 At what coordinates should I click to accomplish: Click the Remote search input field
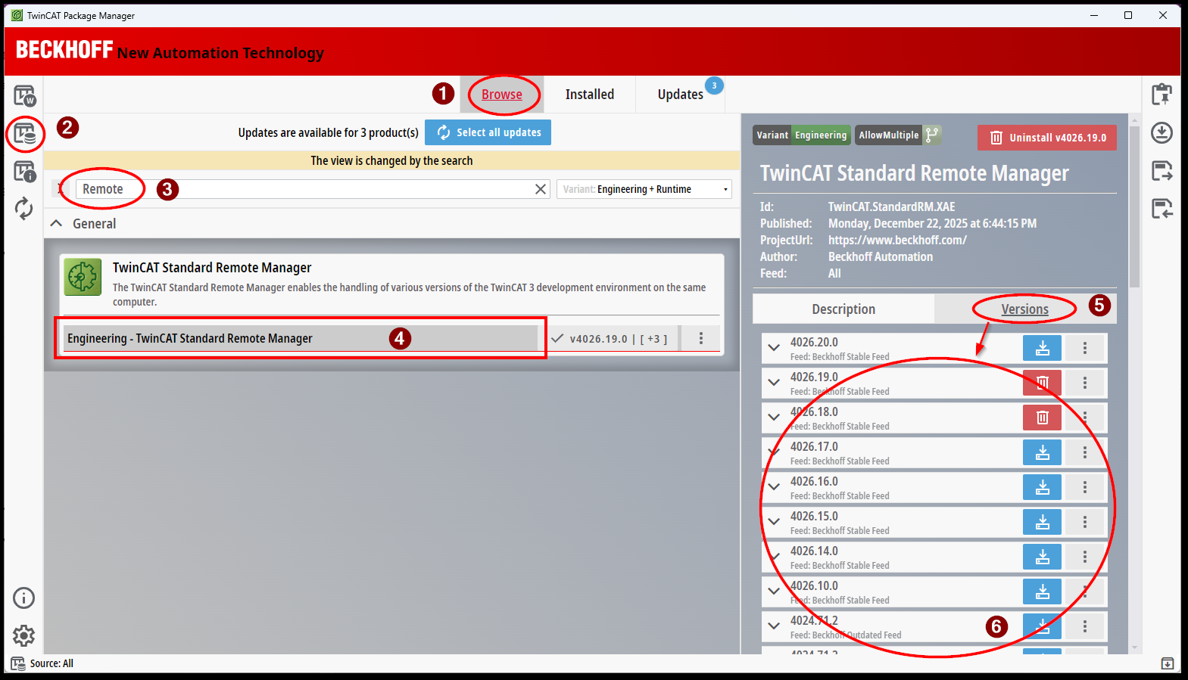(x=303, y=189)
